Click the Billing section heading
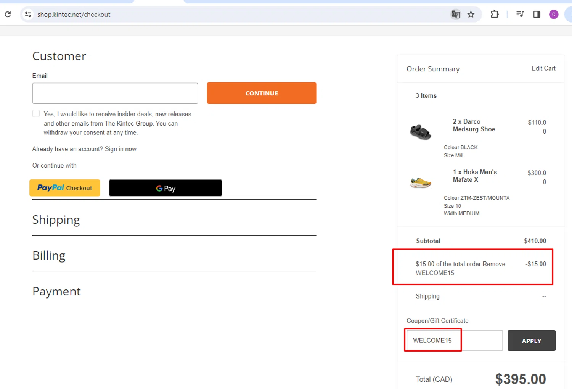572x389 pixels. (x=49, y=255)
